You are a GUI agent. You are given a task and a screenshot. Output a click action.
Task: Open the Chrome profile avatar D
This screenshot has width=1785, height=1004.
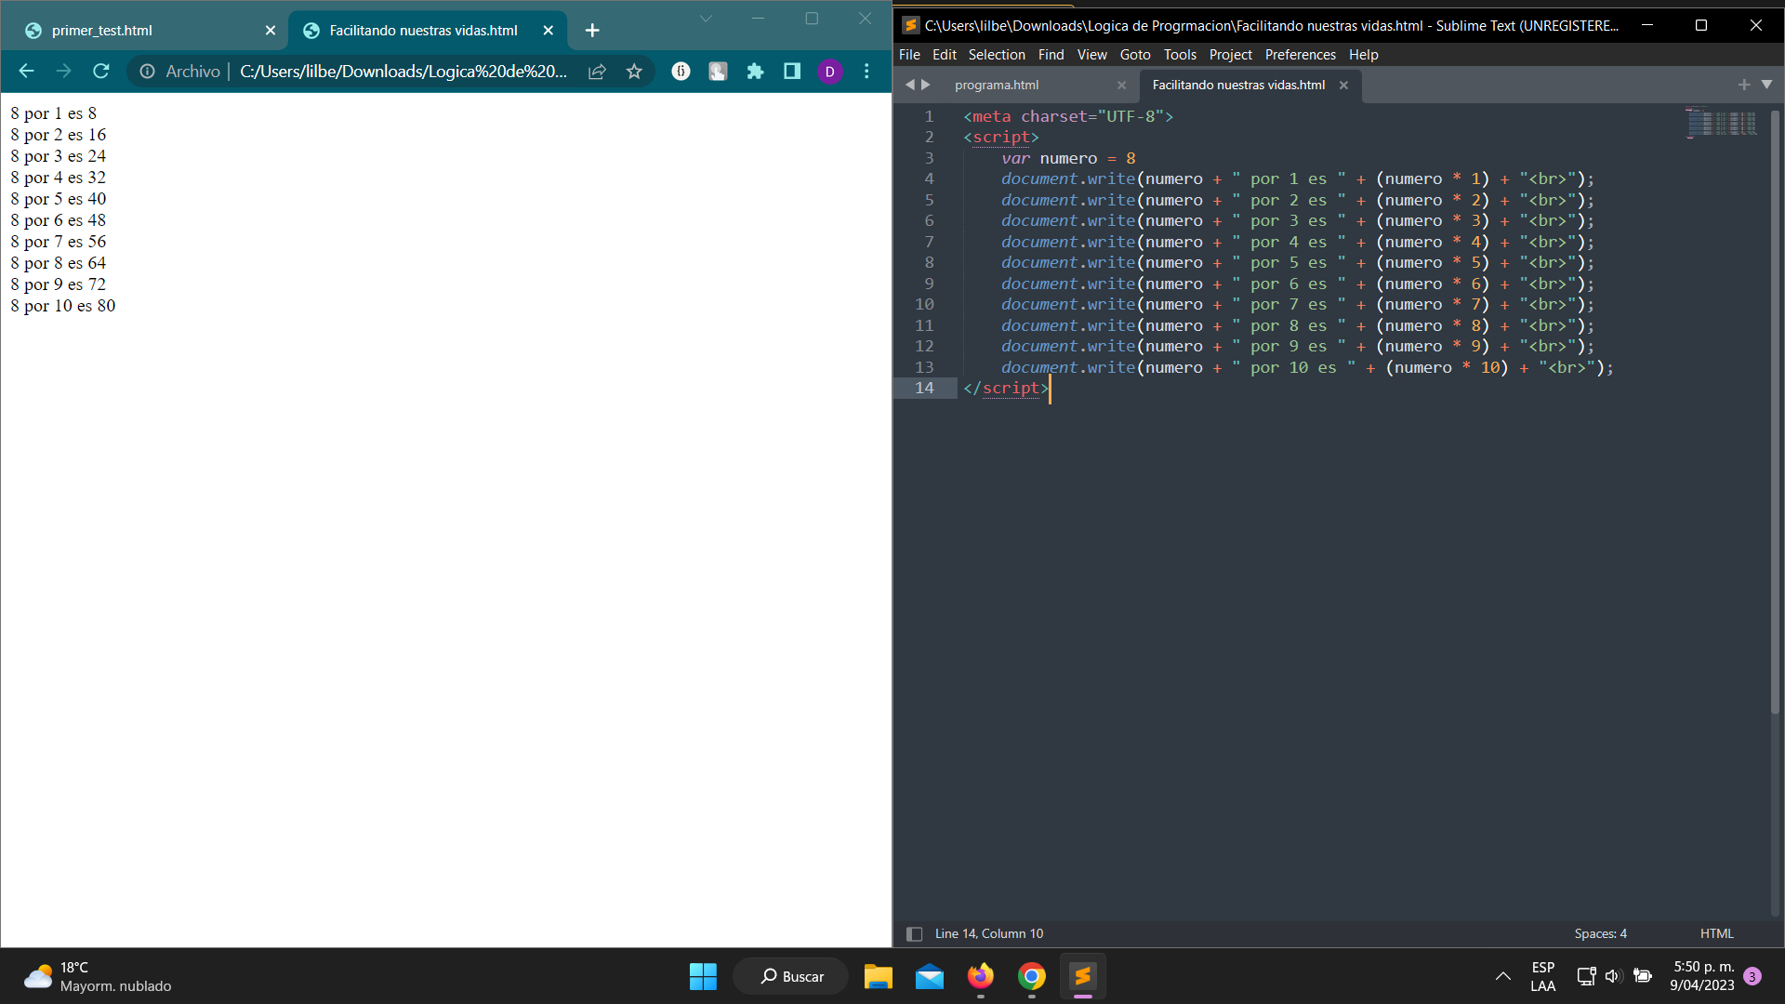pos(830,72)
